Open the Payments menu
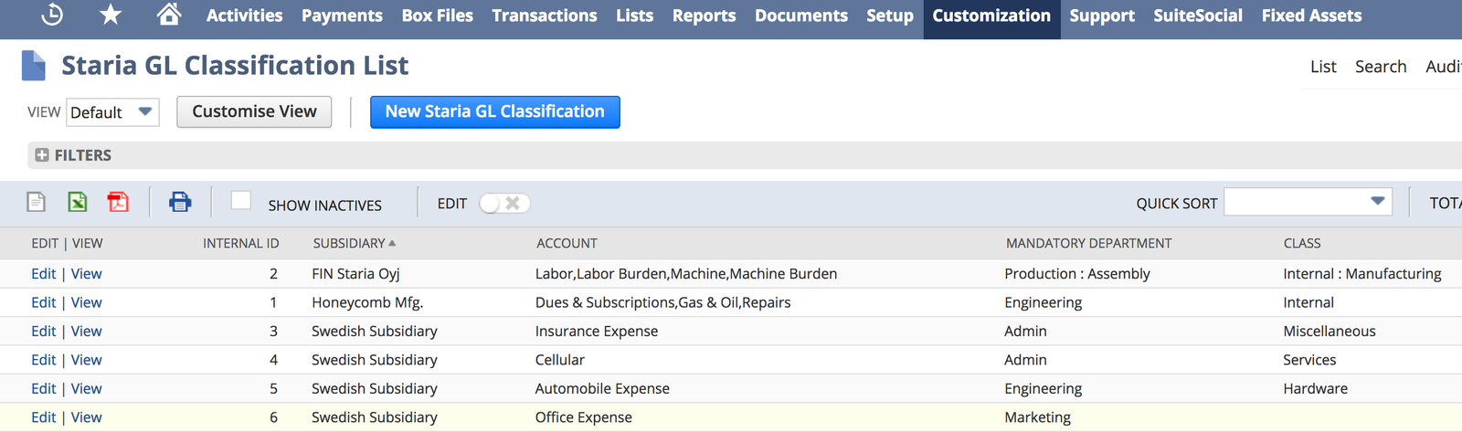The width and height of the screenshot is (1462, 432). coord(342,16)
